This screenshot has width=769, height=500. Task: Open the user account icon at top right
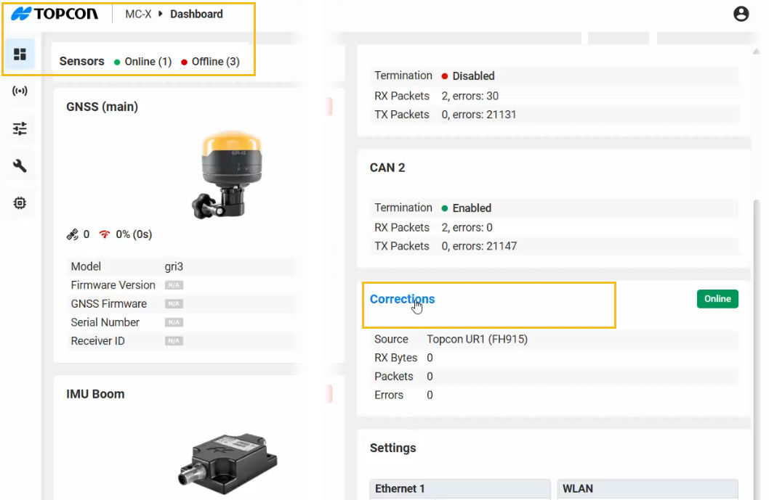click(741, 14)
